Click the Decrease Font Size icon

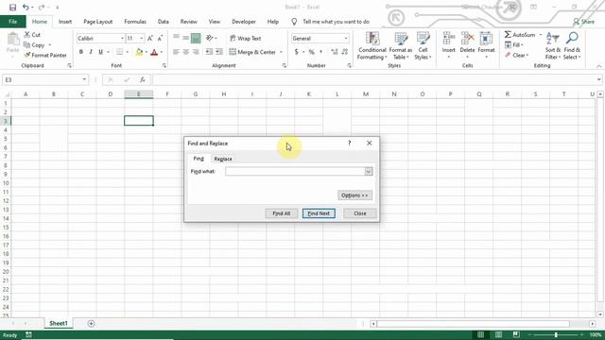point(160,38)
